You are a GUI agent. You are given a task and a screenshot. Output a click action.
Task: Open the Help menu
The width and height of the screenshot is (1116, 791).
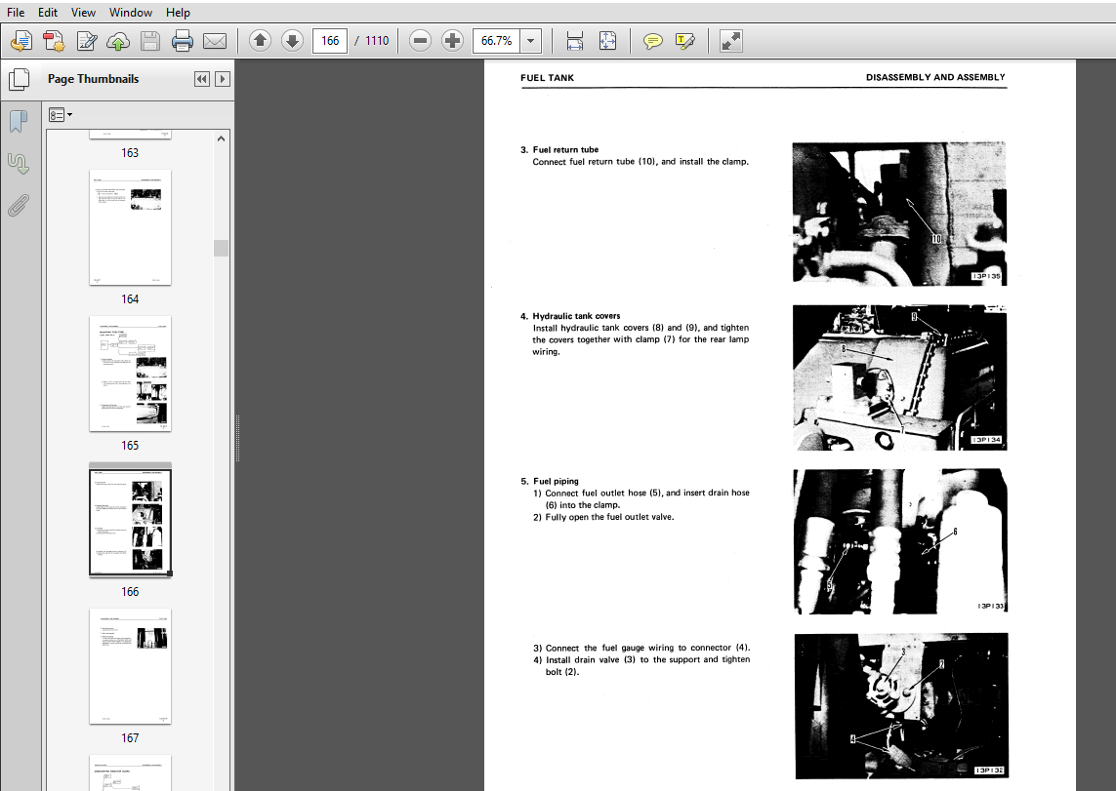178,12
